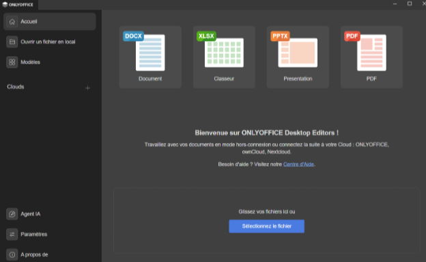This screenshot has width=426, height=262.
Task: Click the green XLSX badge icon
Action: (x=206, y=36)
